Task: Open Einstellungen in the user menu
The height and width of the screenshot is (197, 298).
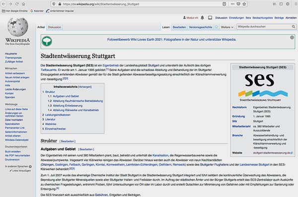Action: (236, 18)
